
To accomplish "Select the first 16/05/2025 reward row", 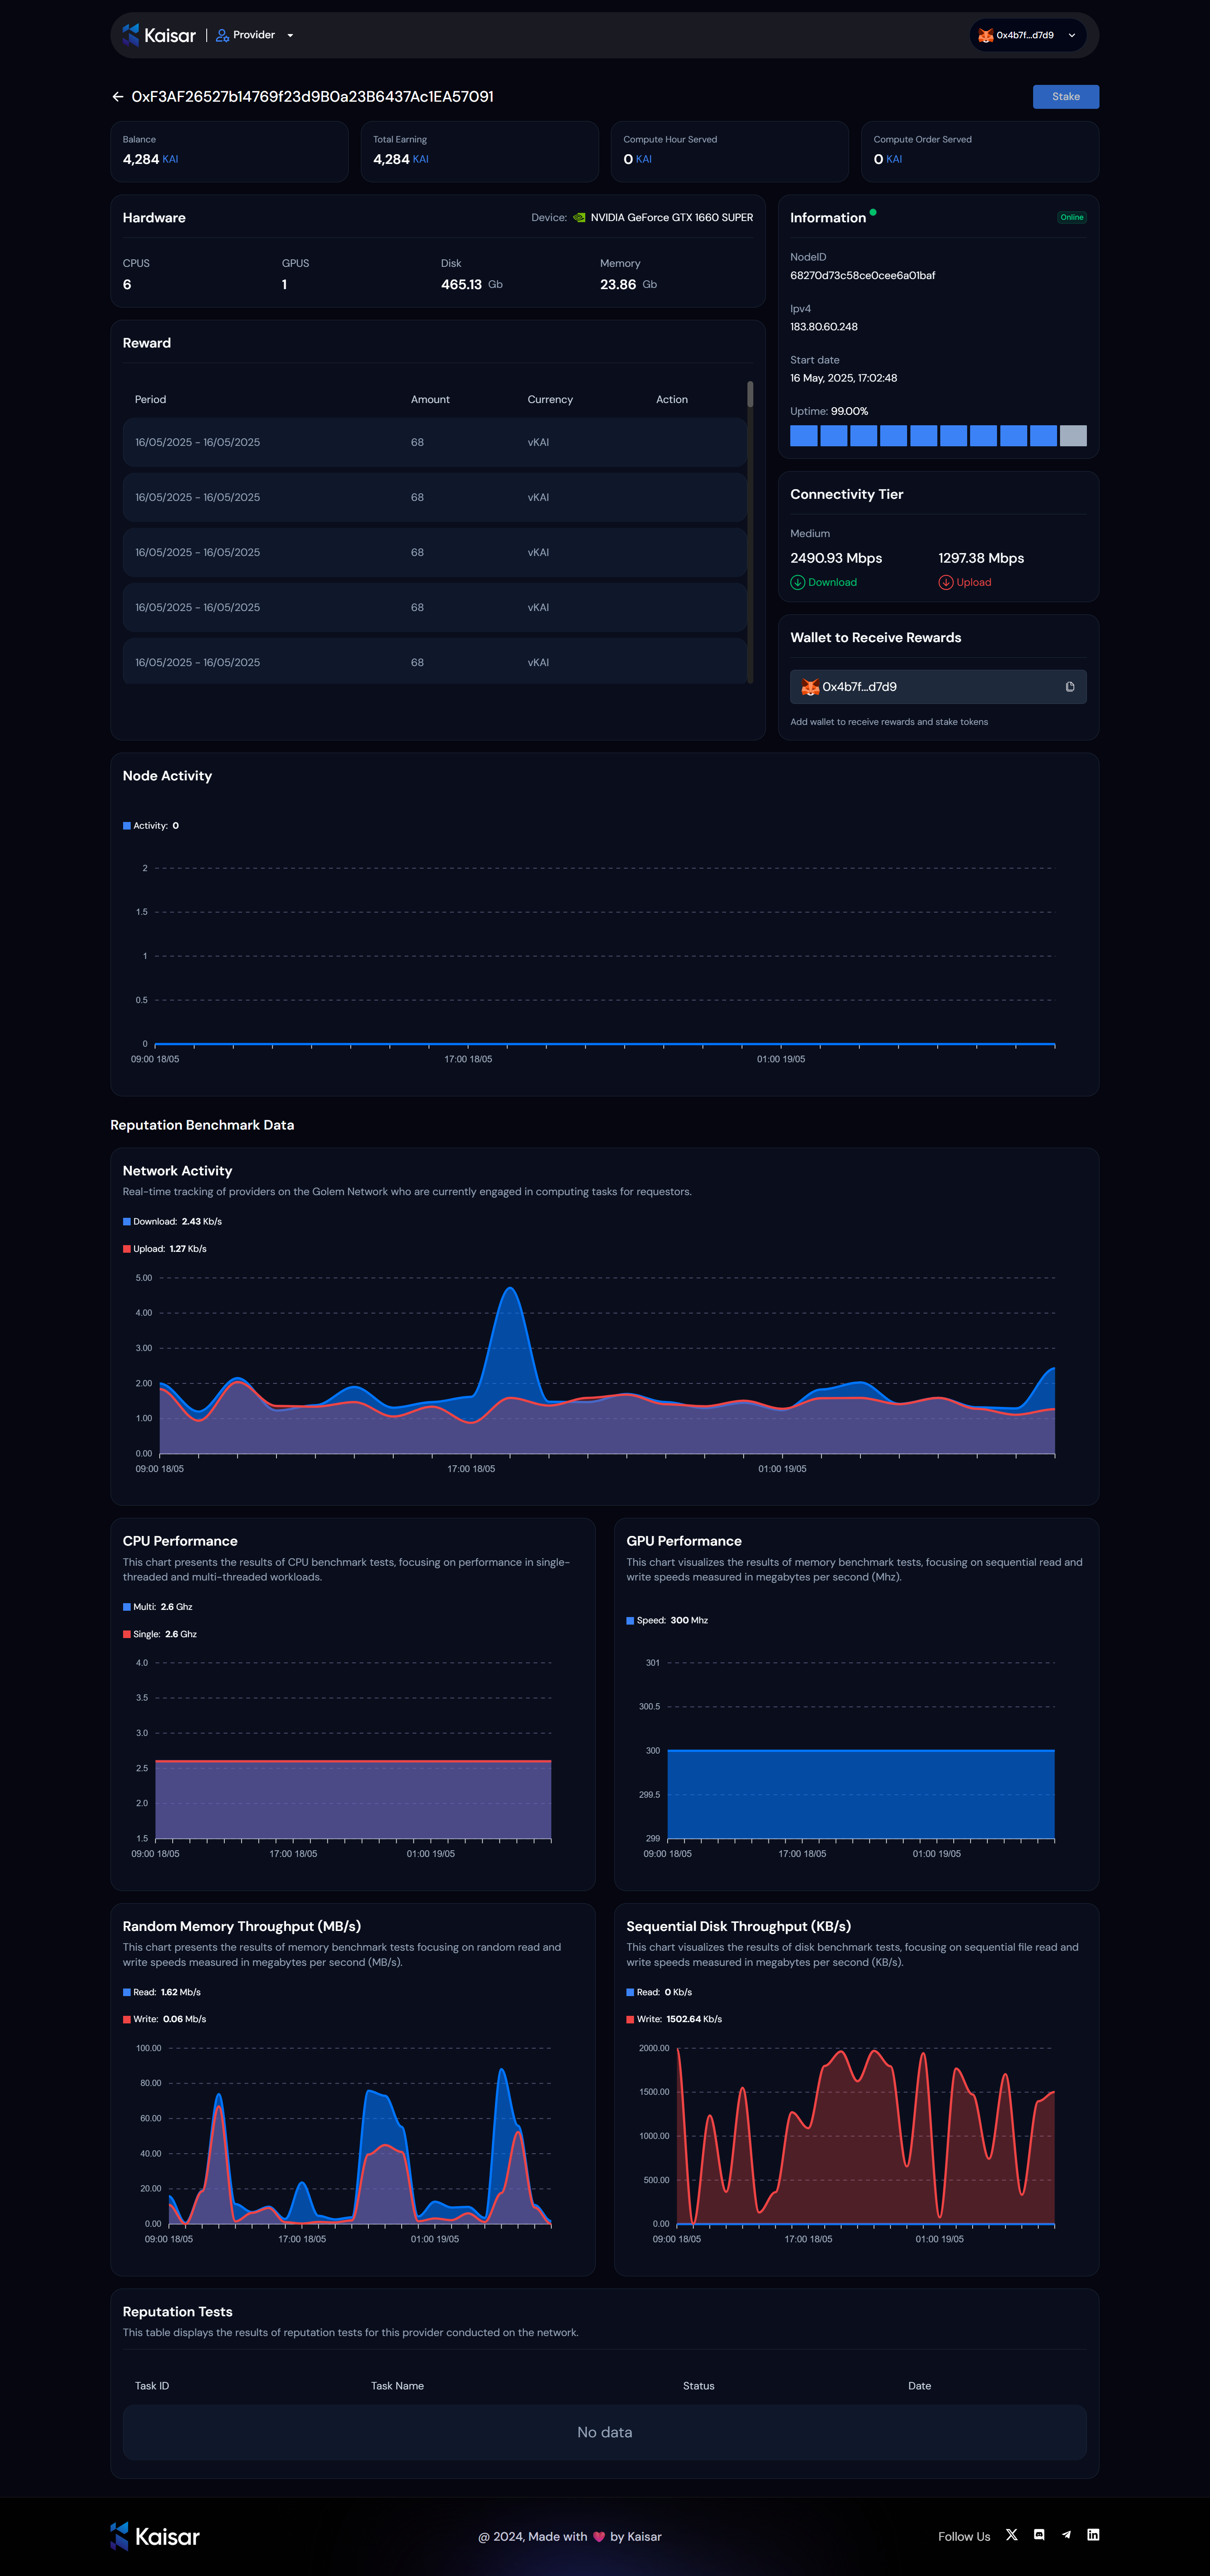I will click(434, 442).
